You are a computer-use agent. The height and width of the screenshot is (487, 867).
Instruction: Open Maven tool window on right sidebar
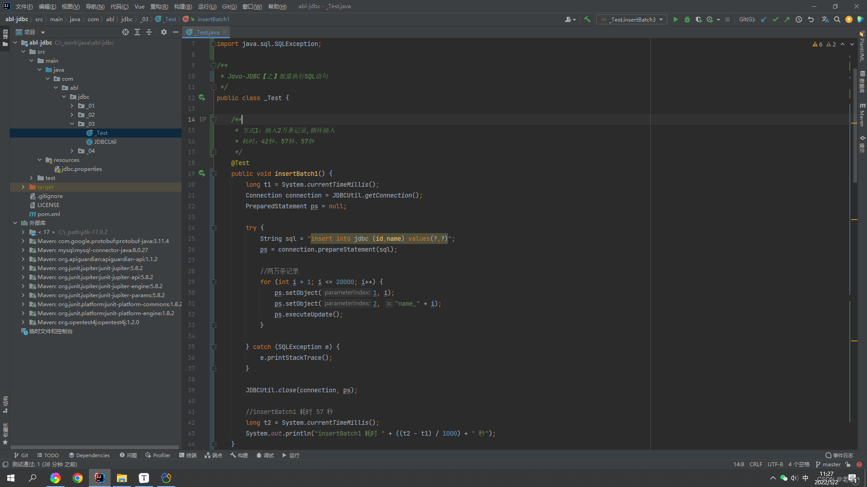coord(862,115)
